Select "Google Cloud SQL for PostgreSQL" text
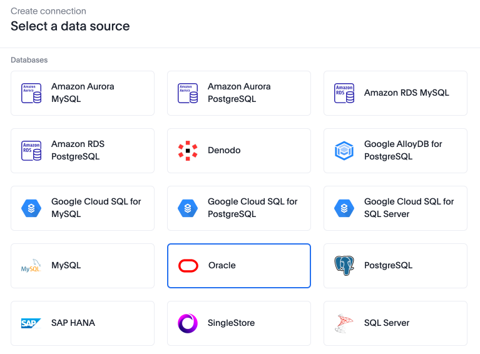Screen dimensions: 480x354 coord(253,208)
